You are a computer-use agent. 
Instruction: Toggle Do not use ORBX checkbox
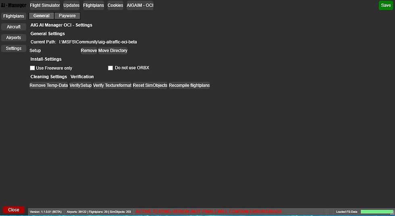(x=110, y=68)
